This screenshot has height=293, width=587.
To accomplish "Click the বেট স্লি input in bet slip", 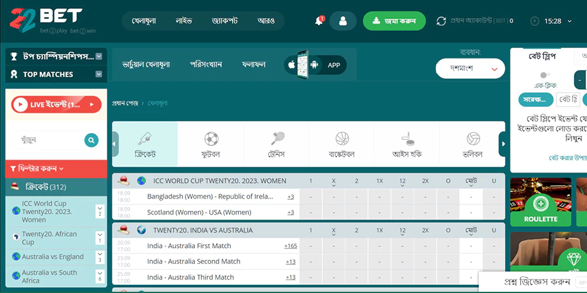I will (x=568, y=100).
